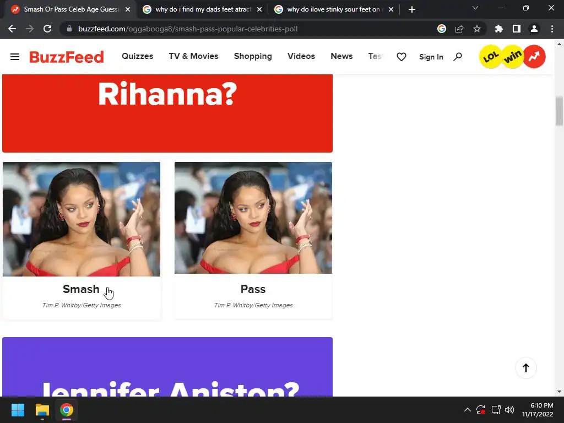Screen dimensions: 564x423
Task: Click the win badge
Action: click(x=513, y=57)
